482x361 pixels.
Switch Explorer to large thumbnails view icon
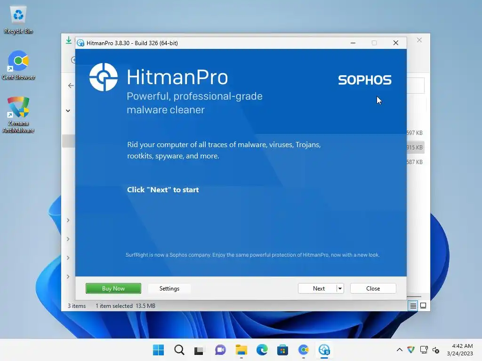tap(423, 306)
